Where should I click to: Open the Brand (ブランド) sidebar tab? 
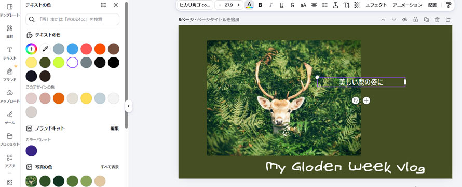pos(10,75)
